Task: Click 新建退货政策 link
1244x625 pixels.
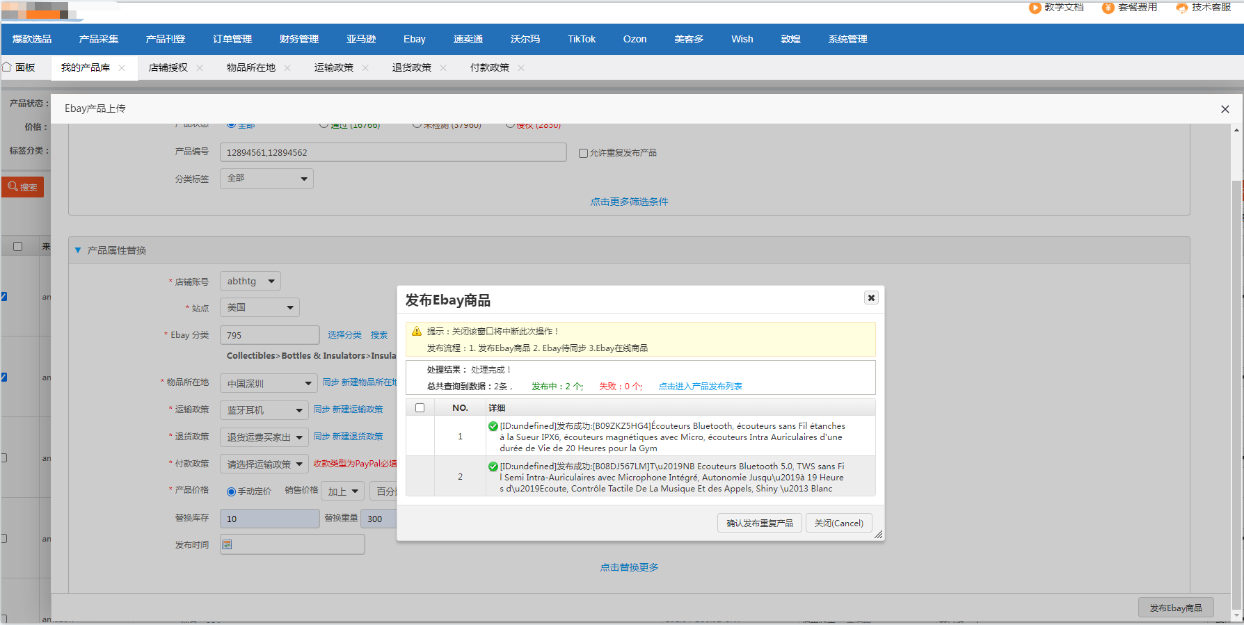Action: (358, 437)
